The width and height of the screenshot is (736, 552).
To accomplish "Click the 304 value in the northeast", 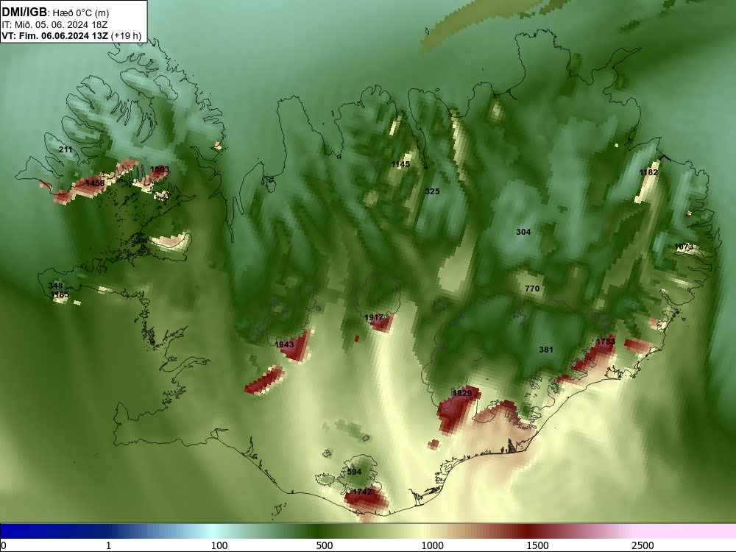I will [x=523, y=232].
